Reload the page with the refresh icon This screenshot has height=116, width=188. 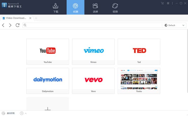[x=17, y=25]
